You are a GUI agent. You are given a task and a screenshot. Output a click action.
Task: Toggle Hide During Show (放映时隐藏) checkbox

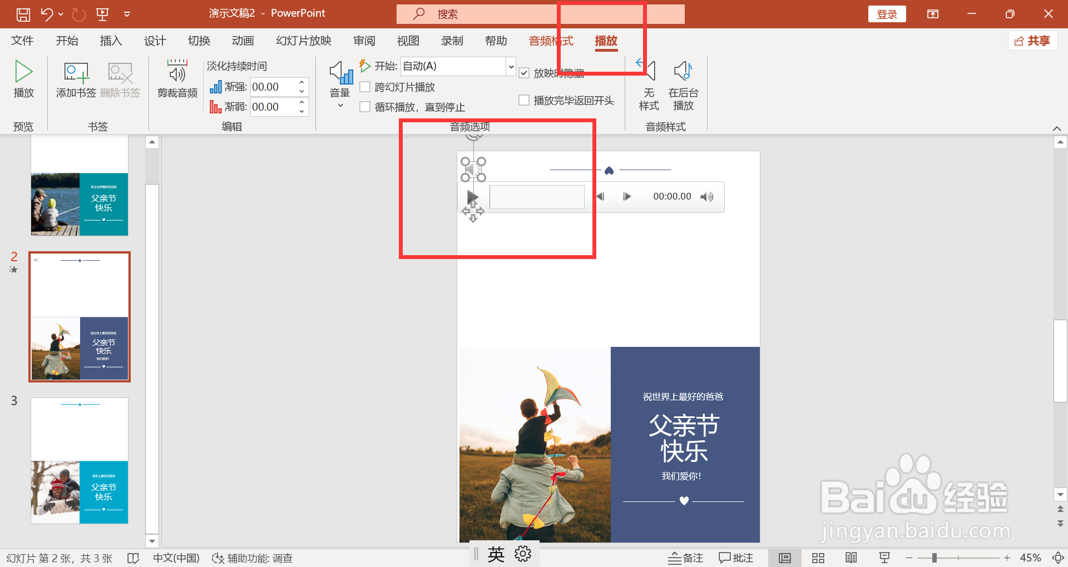pos(524,73)
